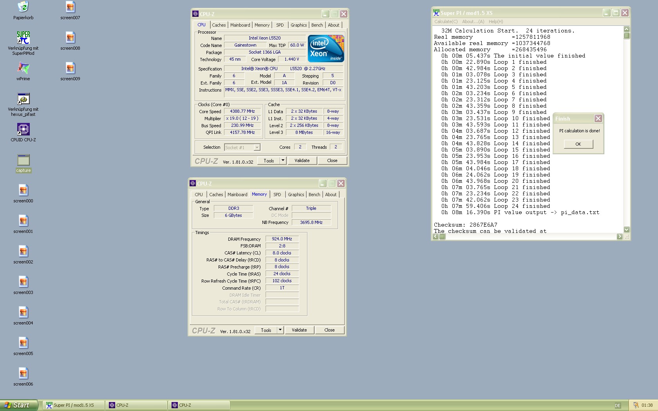The width and height of the screenshot is (658, 411).
Task: Activate the first CPU-Z taskbar button
Action: coord(136,405)
